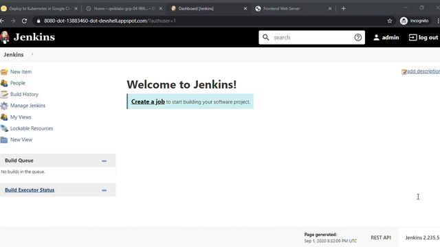This screenshot has height=247, width=440.
Task: Open the search help question-mark icon
Action: [x=357, y=37]
